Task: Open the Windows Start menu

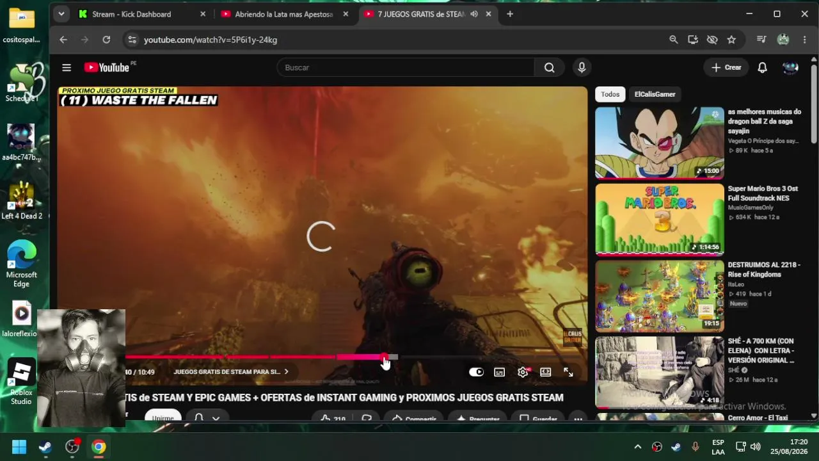Action: tap(19, 447)
